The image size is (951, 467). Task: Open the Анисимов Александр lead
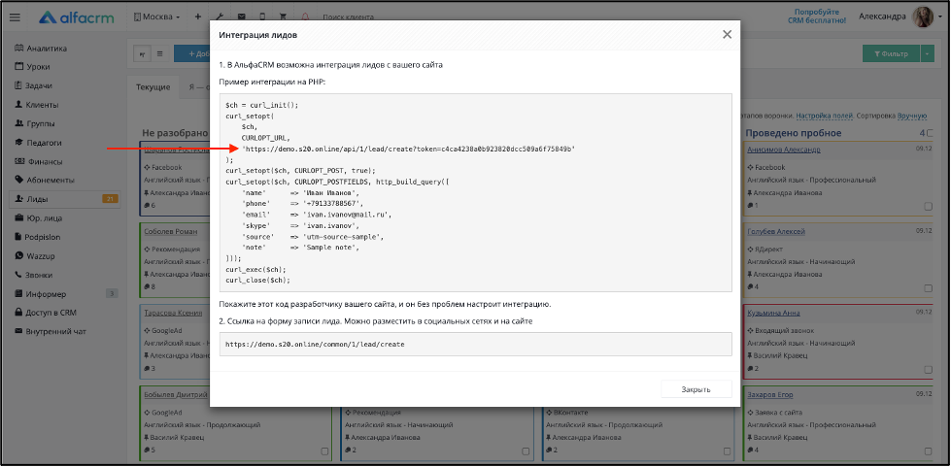tap(784, 150)
